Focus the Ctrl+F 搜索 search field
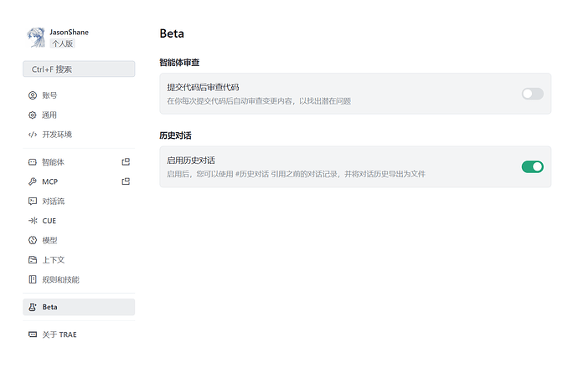 [x=79, y=69]
